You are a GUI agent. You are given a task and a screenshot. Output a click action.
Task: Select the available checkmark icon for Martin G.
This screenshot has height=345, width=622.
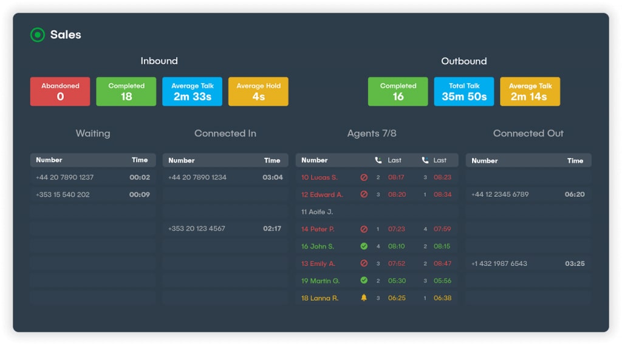tap(364, 281)
